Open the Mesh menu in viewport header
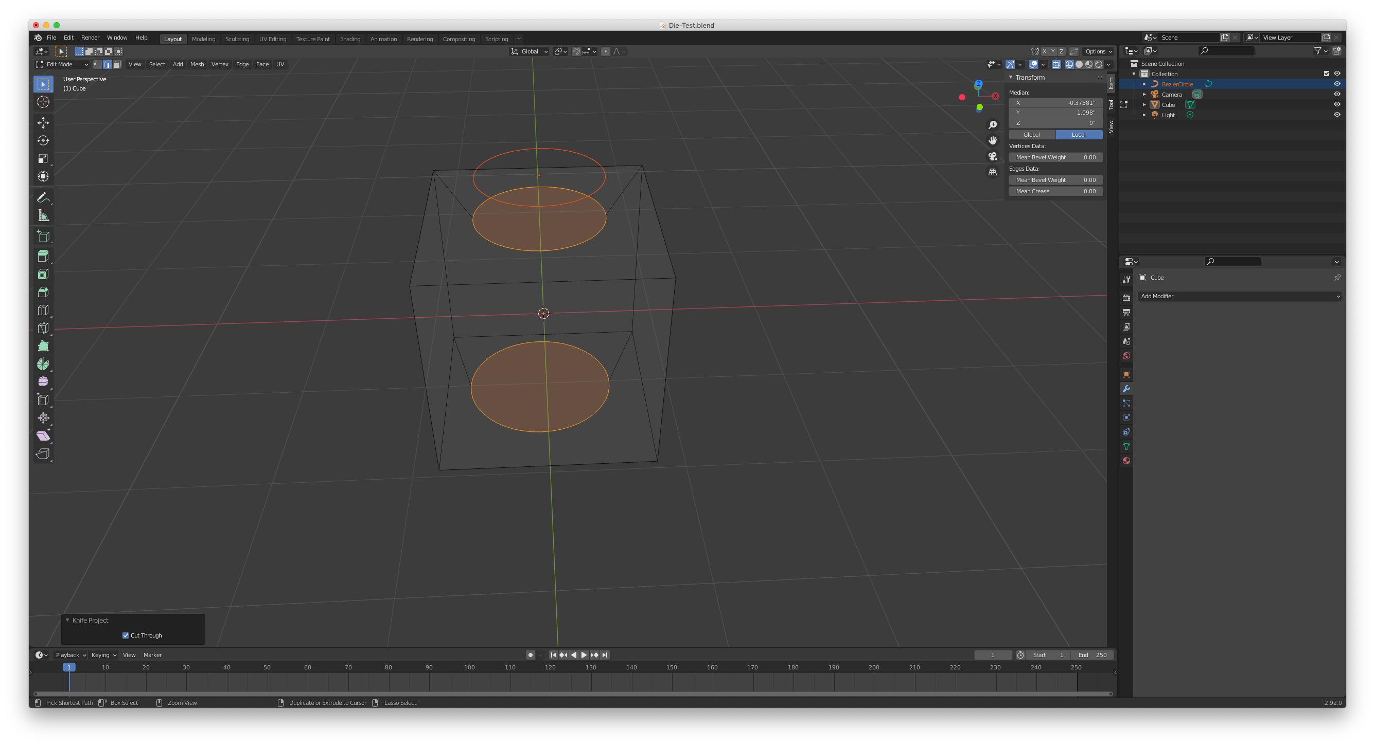Image resolution: width=1375 pixels, height=746 pixels. point(197,64)
